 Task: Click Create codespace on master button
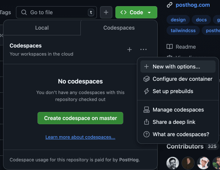click(80, 118)
